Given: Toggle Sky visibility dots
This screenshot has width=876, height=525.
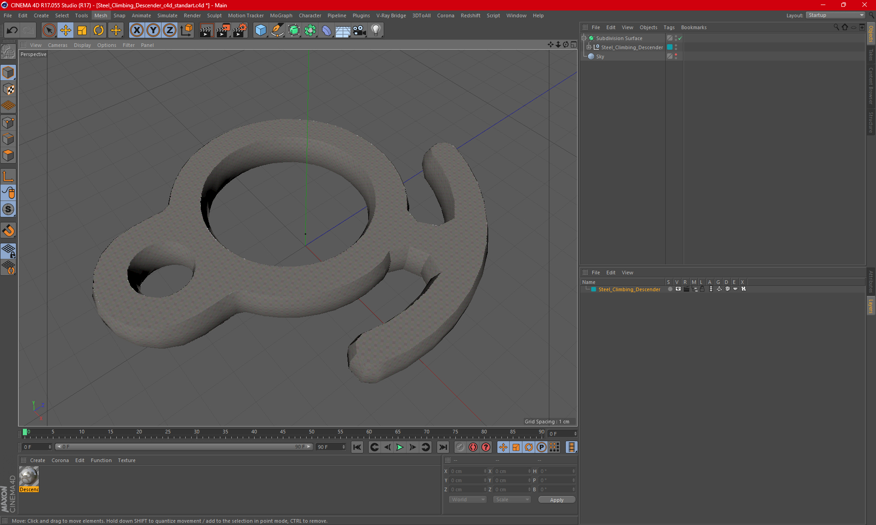Looking at the screenshot, I should click(x=676, y=57).
